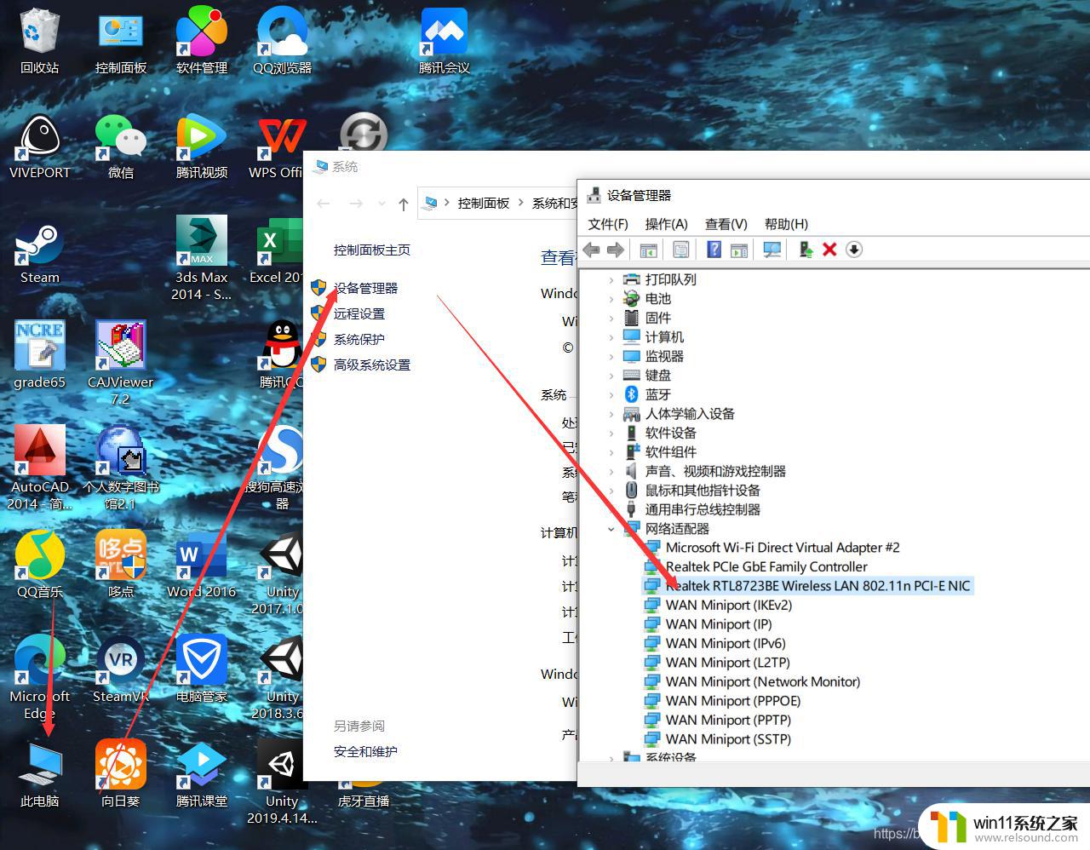Toggle the console tree pane toolbar icon

(x=648, y=250)
